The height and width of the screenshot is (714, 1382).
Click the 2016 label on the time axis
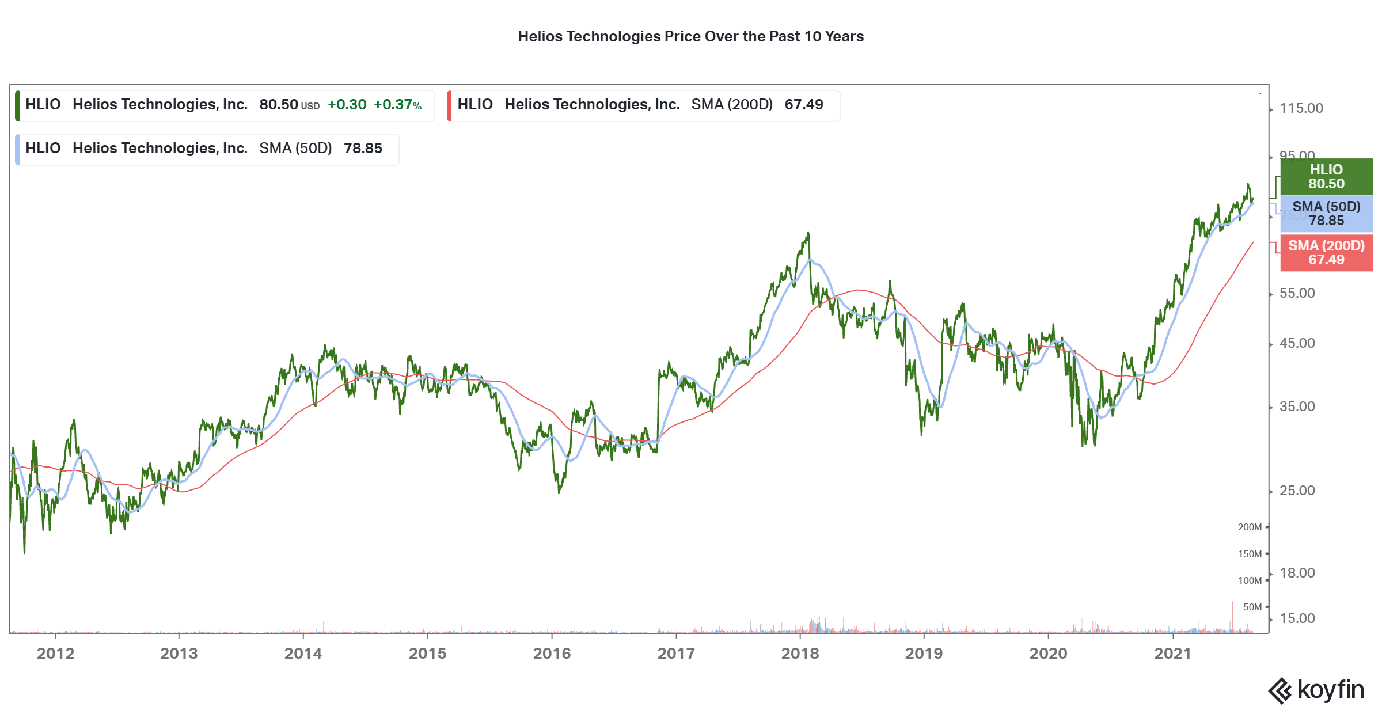coord(552,654)
